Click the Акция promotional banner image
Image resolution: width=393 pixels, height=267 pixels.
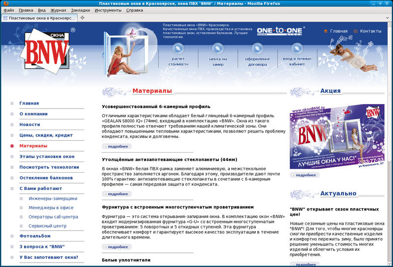(x=337, y=136)
